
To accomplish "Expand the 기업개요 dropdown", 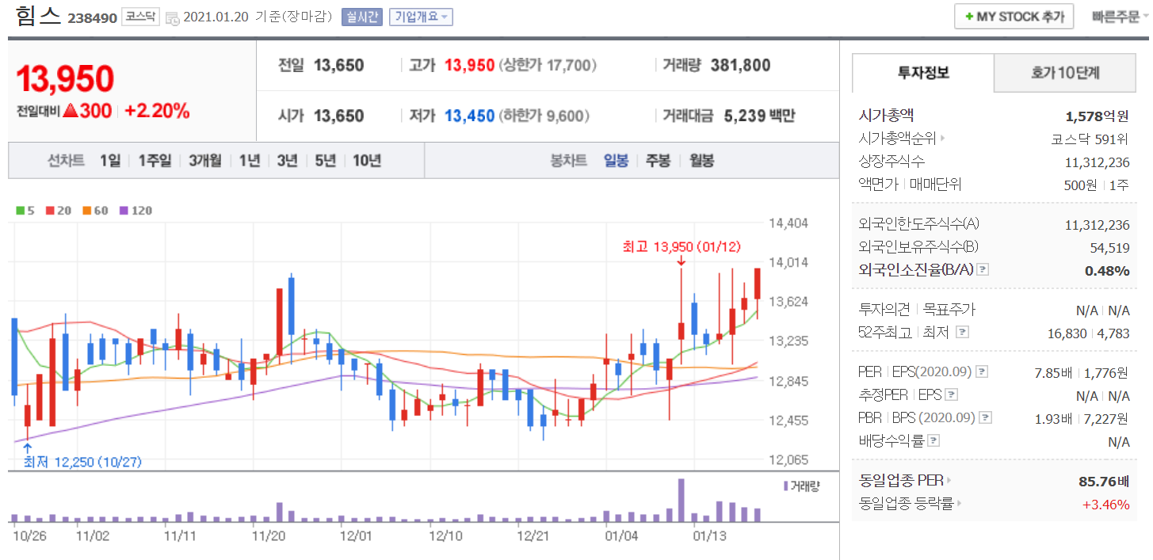I will pos(421,17).
